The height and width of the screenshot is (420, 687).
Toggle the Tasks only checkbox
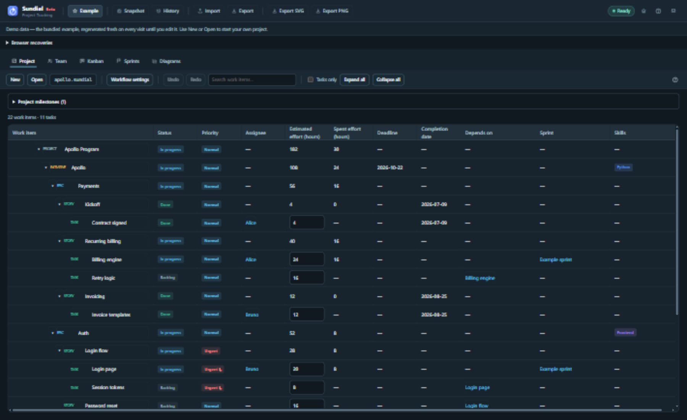click(310, 79)
